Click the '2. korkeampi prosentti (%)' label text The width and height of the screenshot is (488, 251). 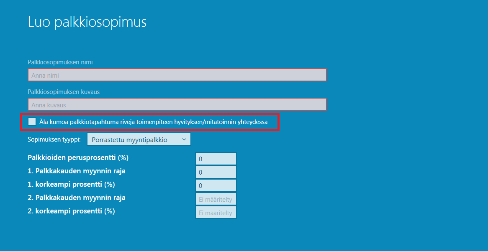71,211
